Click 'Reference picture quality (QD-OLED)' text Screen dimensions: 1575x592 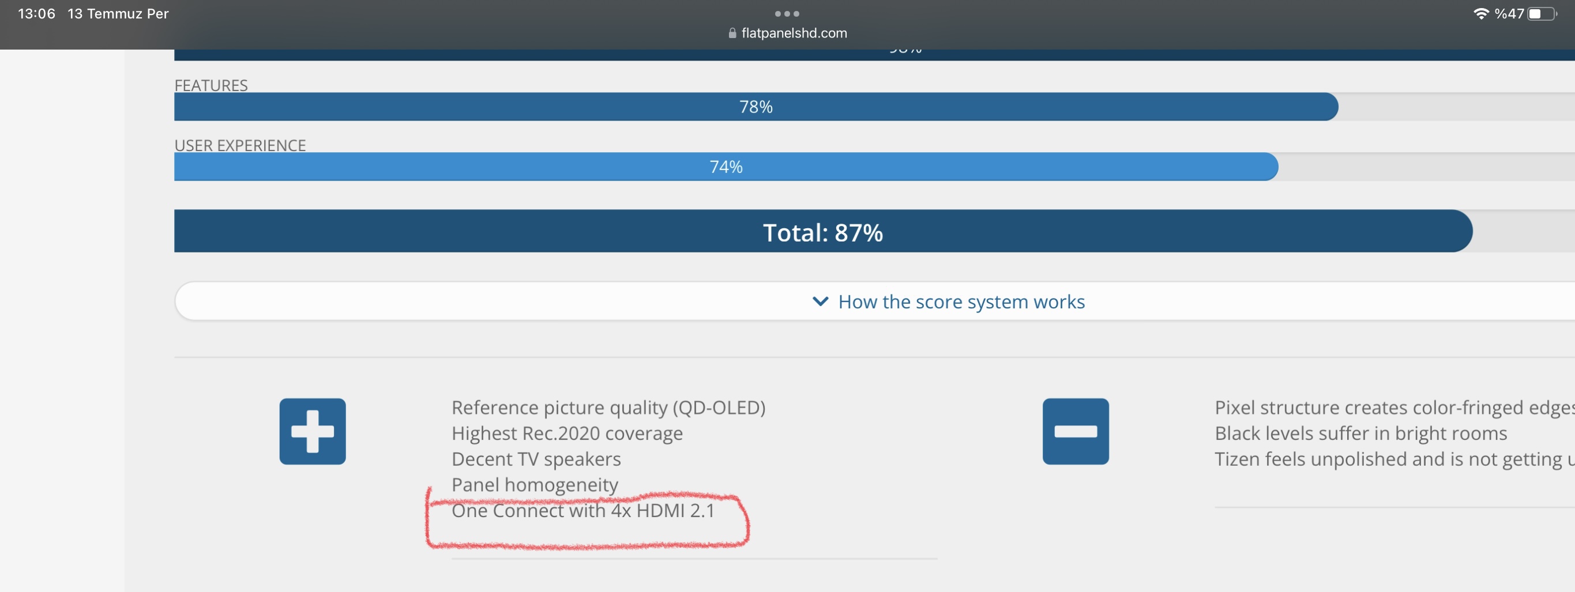(x=608, y=408)
